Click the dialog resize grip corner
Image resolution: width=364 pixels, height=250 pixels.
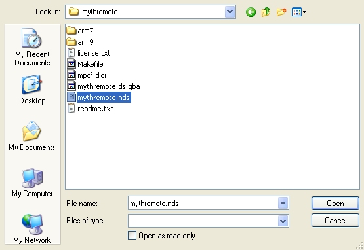click(359, 246)
